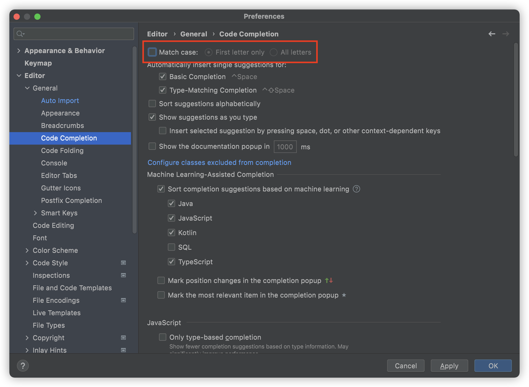Click the project-level icon next to Inlay Hints

(x=123, y=350)
